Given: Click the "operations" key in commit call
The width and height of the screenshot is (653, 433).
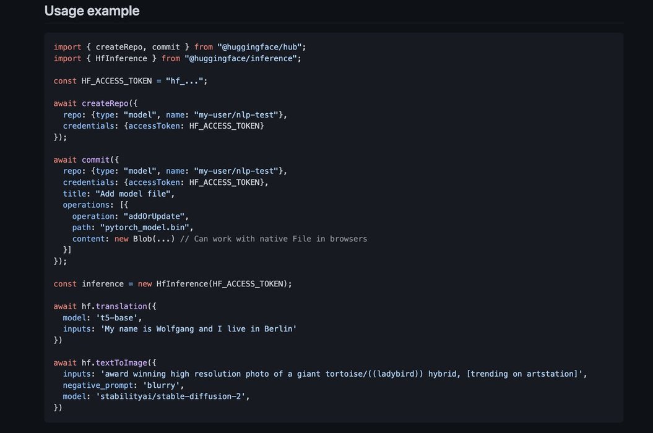Looking at the screenshot, I should tap(86, 205).
